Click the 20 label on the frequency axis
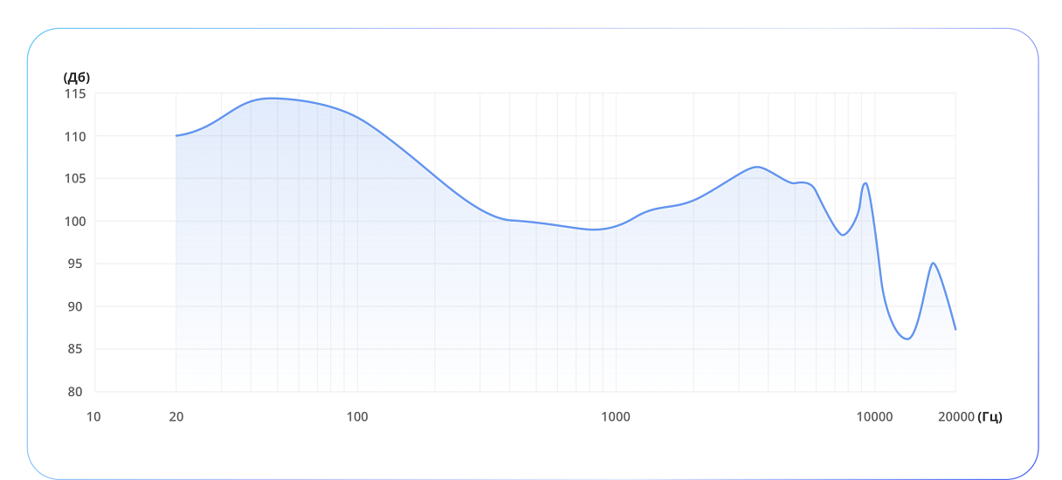The image size is (1062, 480). tap(176, 416)
